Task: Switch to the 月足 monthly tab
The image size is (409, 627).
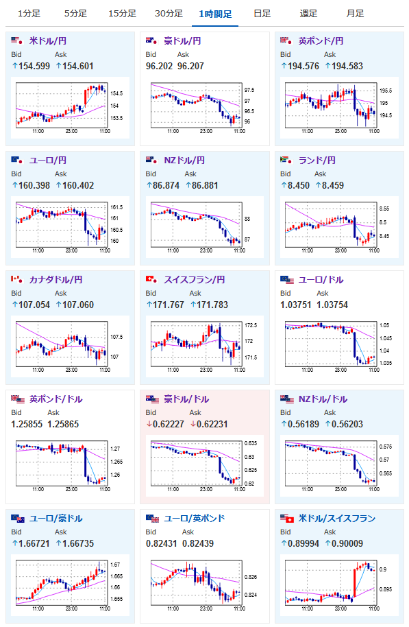Action: (355, 14)
